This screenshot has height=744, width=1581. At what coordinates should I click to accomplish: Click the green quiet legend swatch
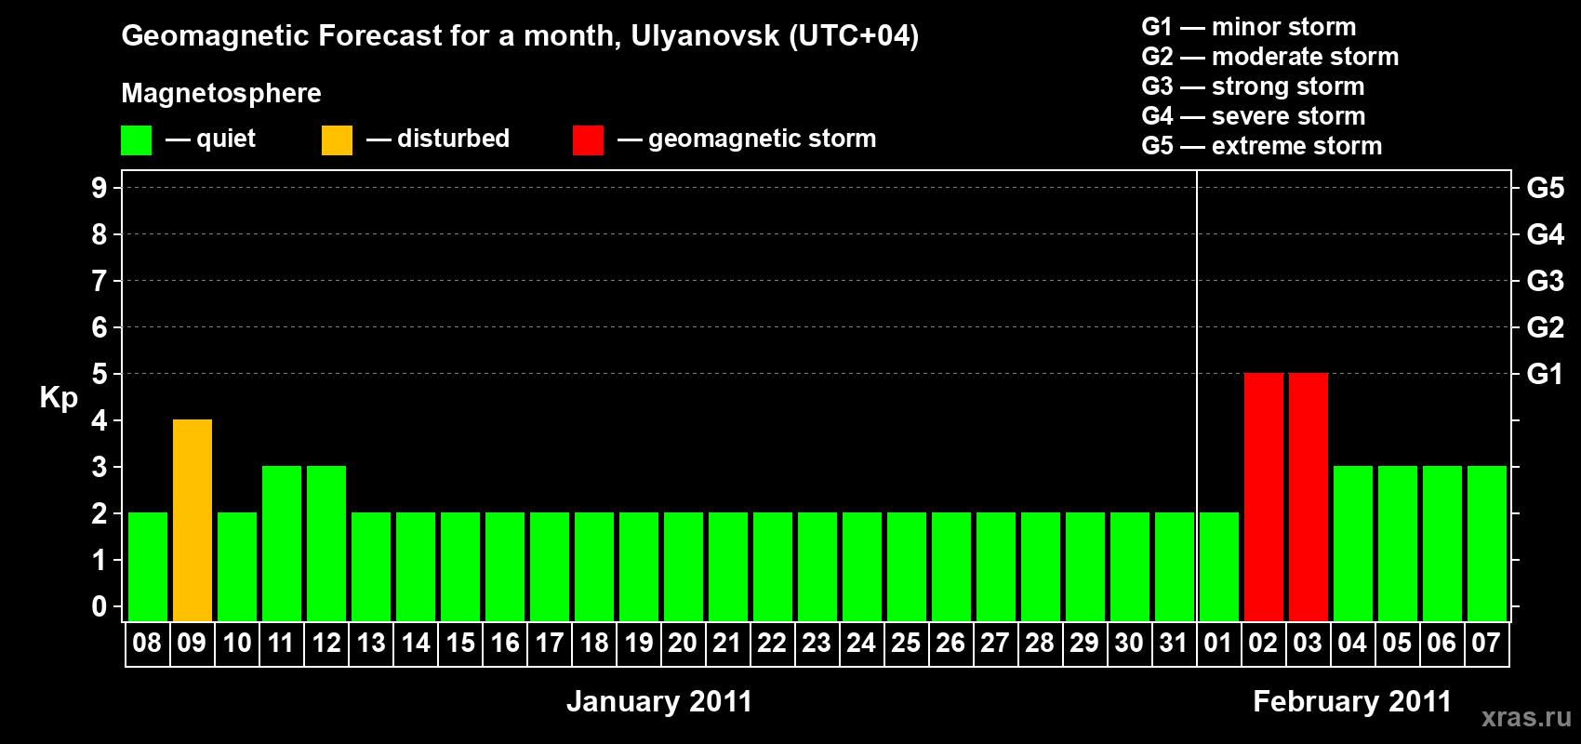tap(136, 140)
